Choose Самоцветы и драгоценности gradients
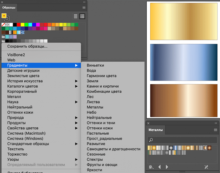Viewport: 220px width, 173px height. pyautogui.click(x=113, y=149)
